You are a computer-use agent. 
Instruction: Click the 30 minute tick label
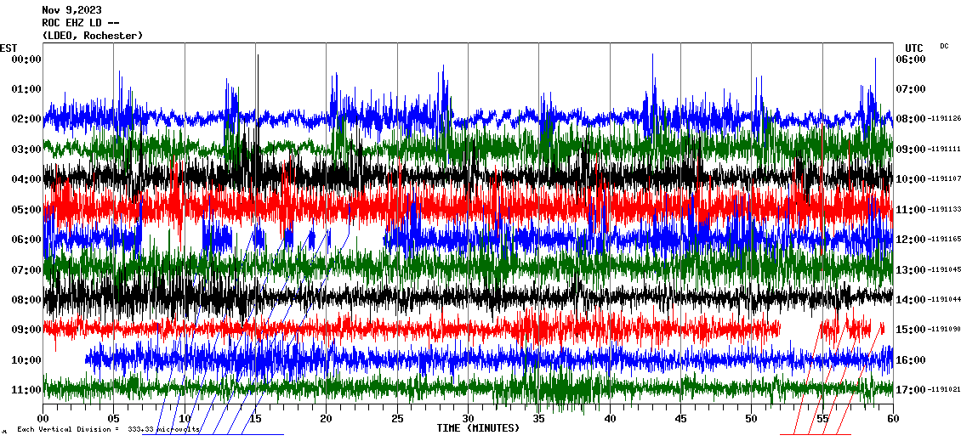click(x=468, y=419)
